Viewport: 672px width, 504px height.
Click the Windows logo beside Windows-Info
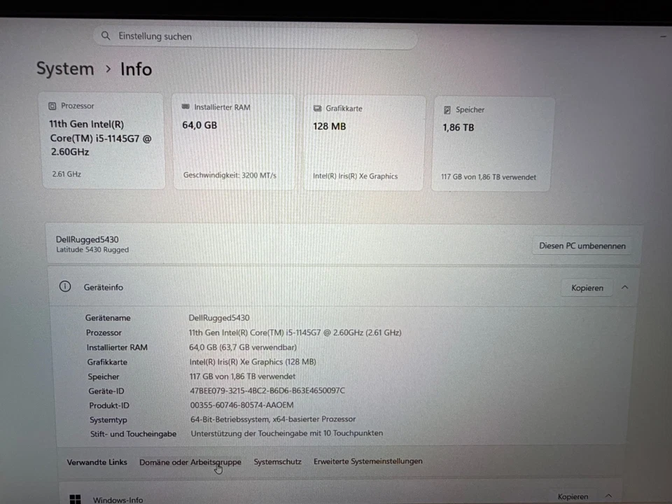pyautogui.click(x=75, y=499)
